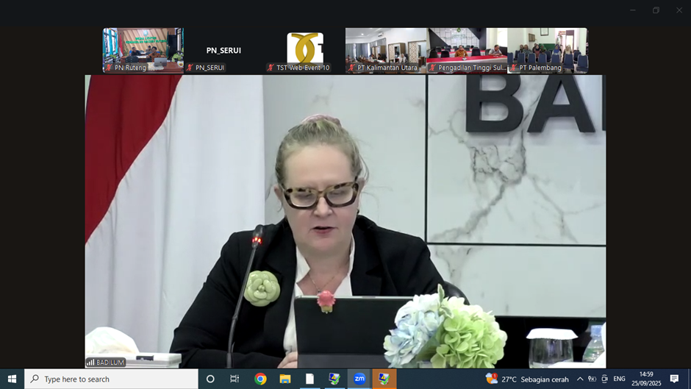Click the Windows Start button
The height and width of the screenshot is (389, 691).
click(12, 379)
